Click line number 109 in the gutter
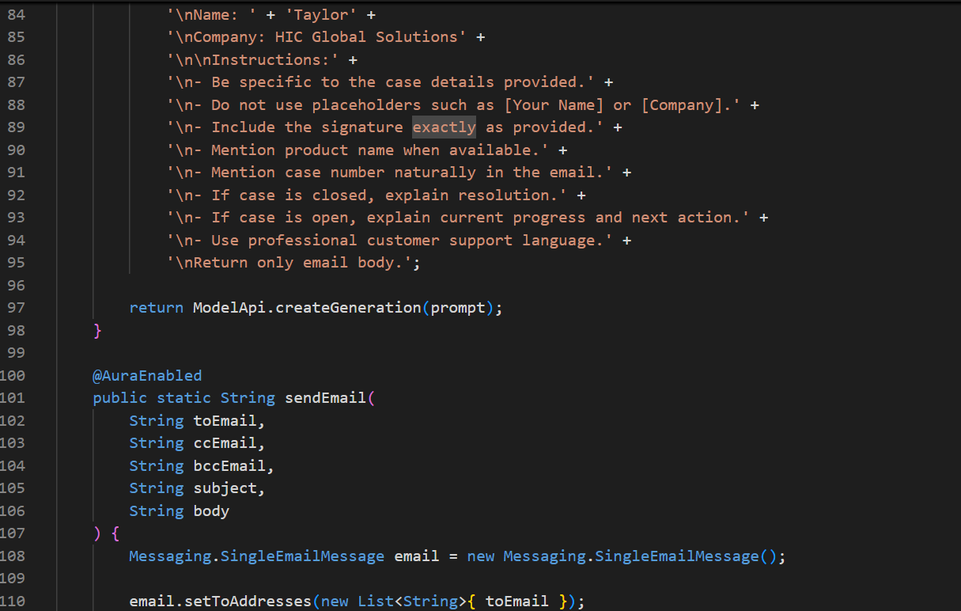 click(13, 578)
